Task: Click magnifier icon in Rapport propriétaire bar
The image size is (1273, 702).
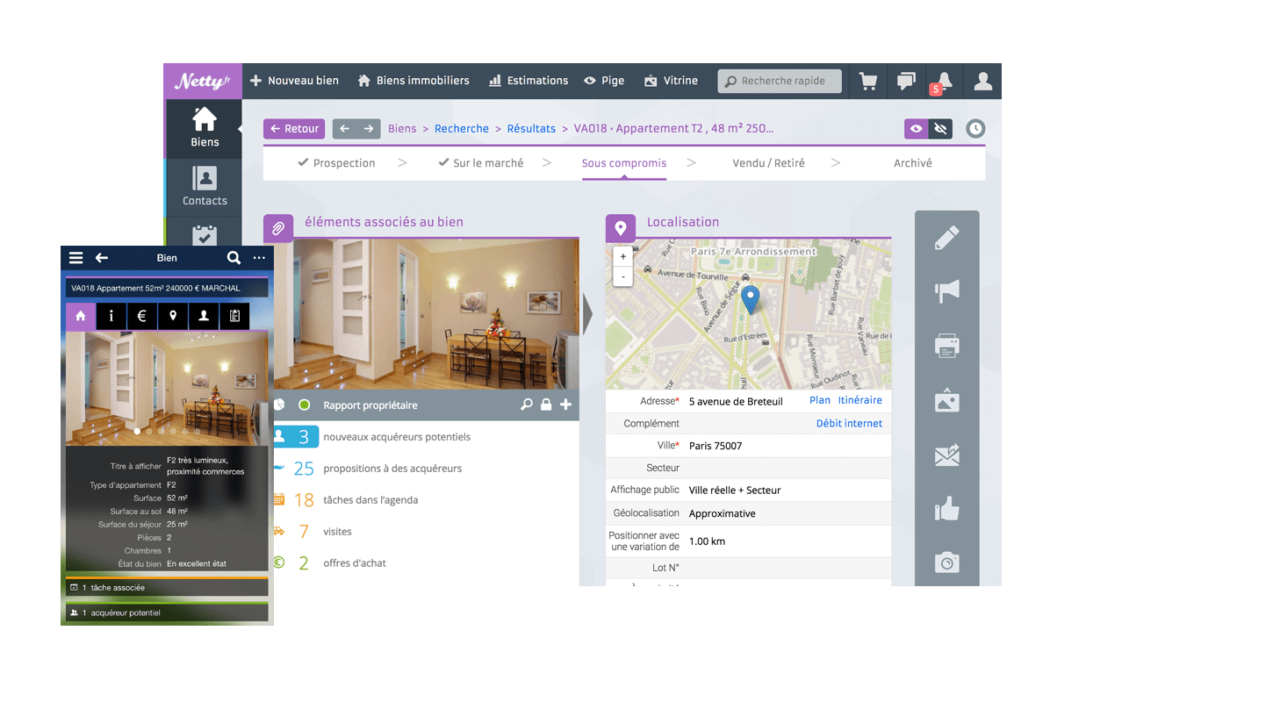Action: 527,405
